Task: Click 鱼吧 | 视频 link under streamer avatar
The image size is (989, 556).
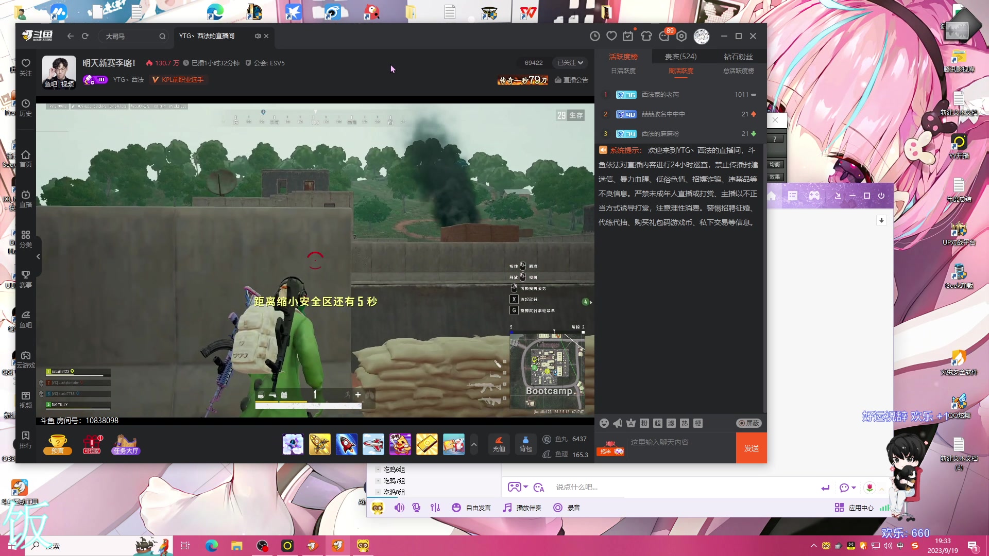Action: 59,84
